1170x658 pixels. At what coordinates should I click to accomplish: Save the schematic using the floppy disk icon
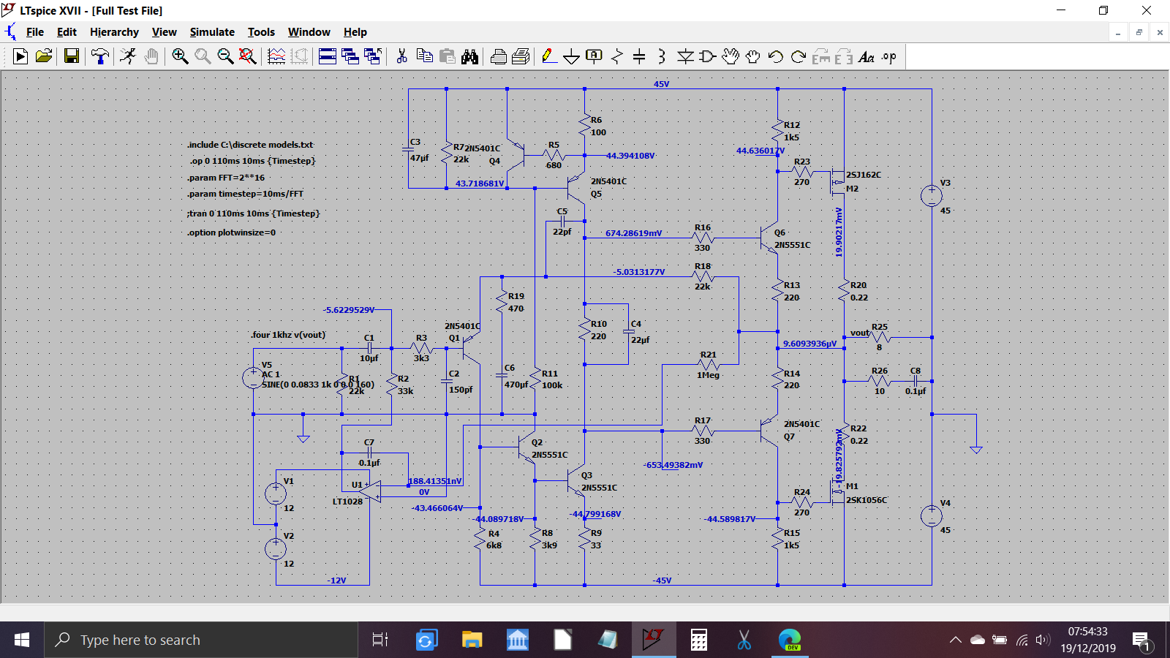[x=72, y=56]
